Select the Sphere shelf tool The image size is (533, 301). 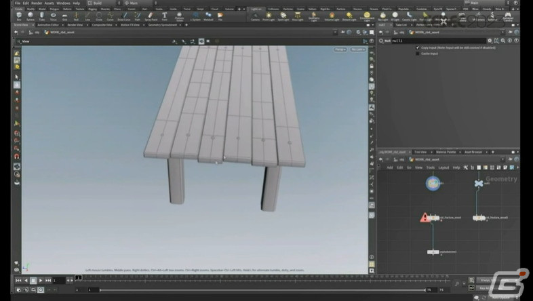click(31, 16)
